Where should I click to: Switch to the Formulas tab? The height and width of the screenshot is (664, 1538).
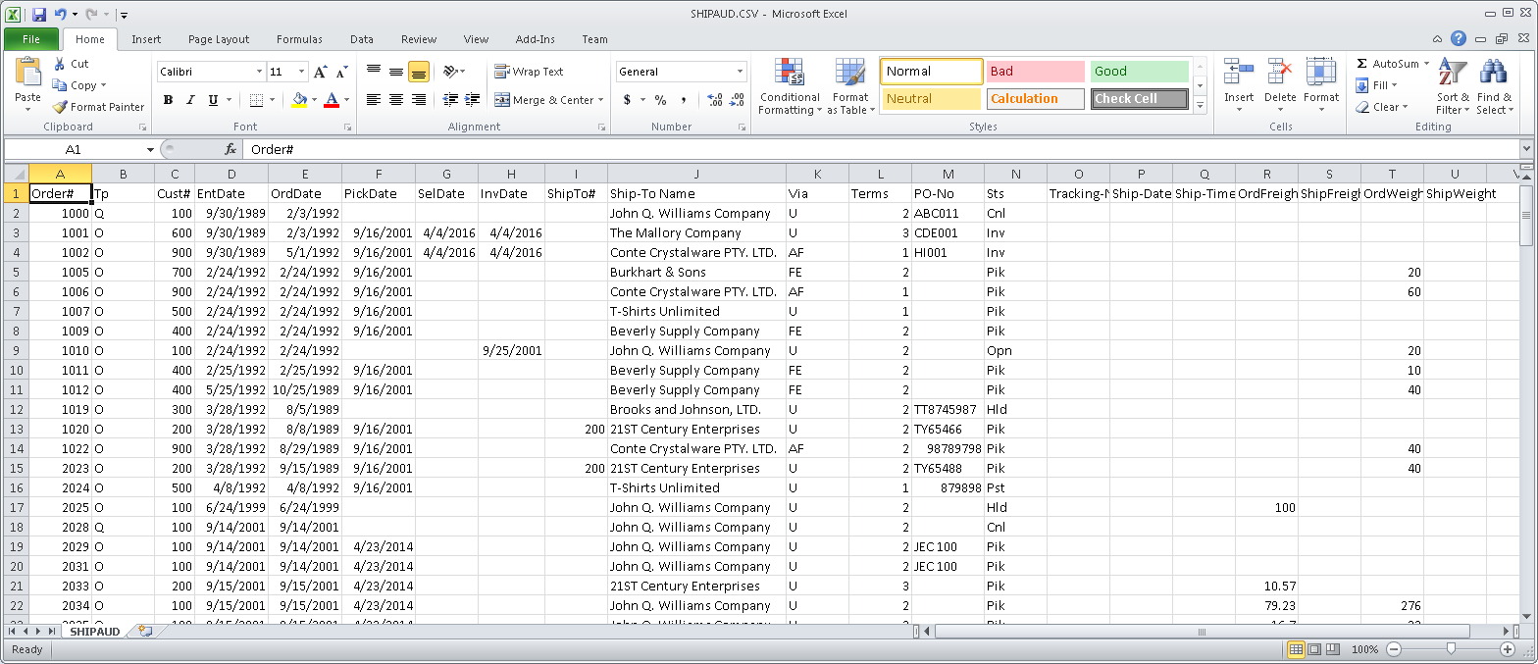pos(299,39)
